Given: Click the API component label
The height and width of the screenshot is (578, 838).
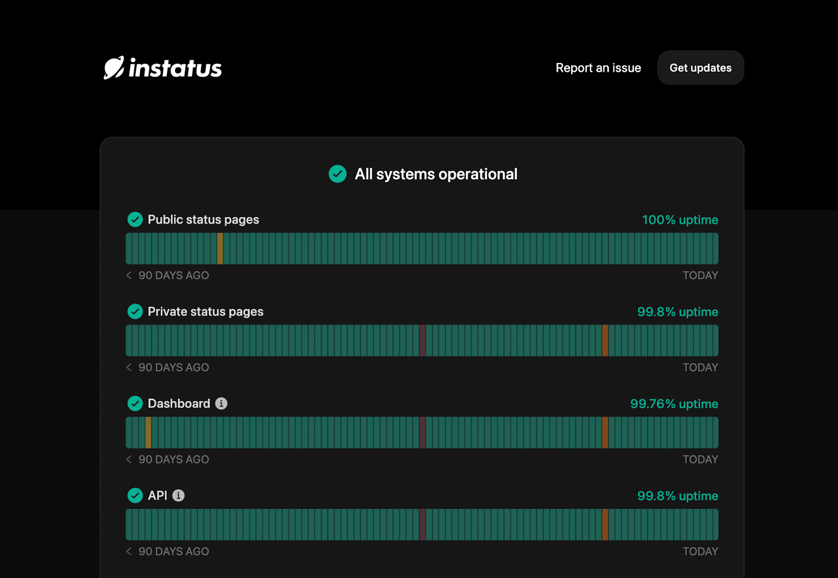Looking at the screenshot, I should pyautogui.click(x=157, y=496).
